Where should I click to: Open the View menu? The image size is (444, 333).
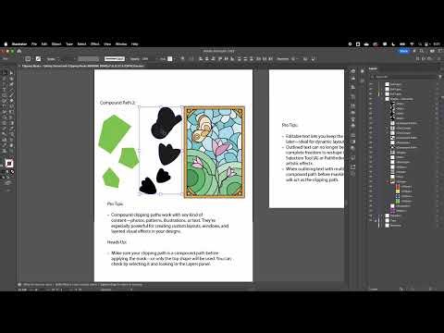(x=107, y=44)
